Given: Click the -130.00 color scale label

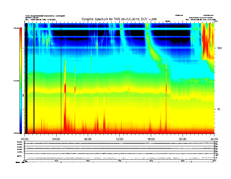Looking at the screenshot, I should pyautogui.click(x=16, y=28).
